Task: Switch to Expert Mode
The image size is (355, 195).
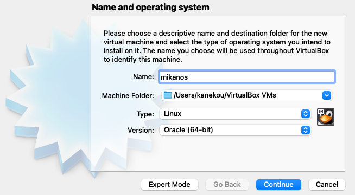Action: (169, 185)
